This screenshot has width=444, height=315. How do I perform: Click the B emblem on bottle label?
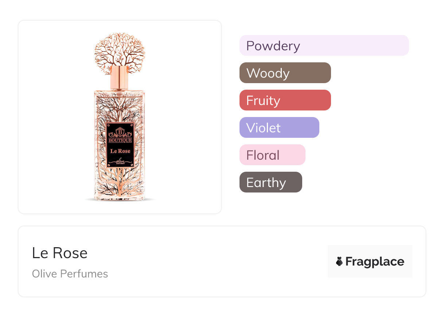120,132
